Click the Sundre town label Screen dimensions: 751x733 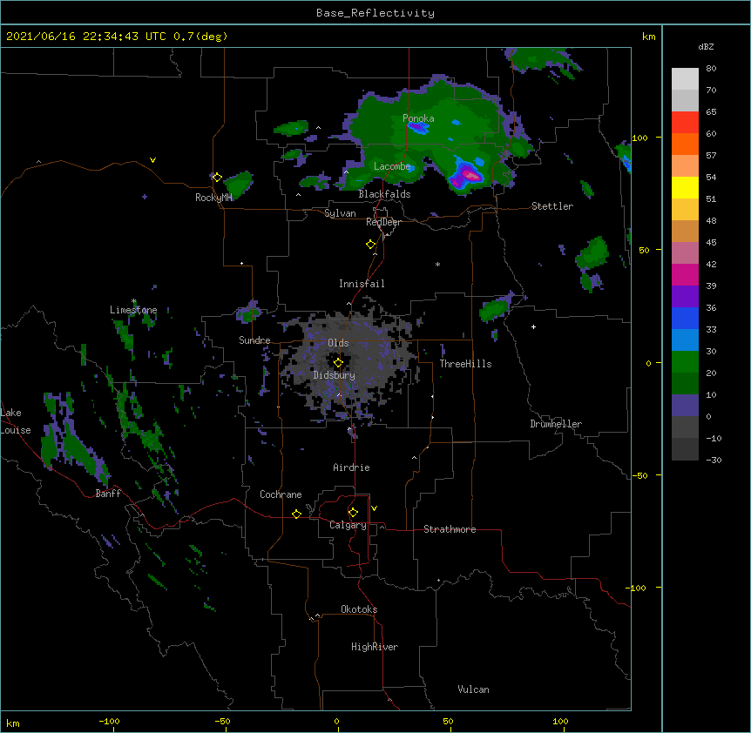254,340
